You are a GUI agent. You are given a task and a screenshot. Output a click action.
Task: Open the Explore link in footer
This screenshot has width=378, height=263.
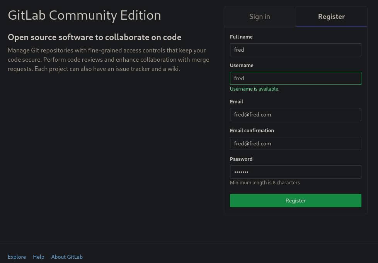click(x=17, y=257)
